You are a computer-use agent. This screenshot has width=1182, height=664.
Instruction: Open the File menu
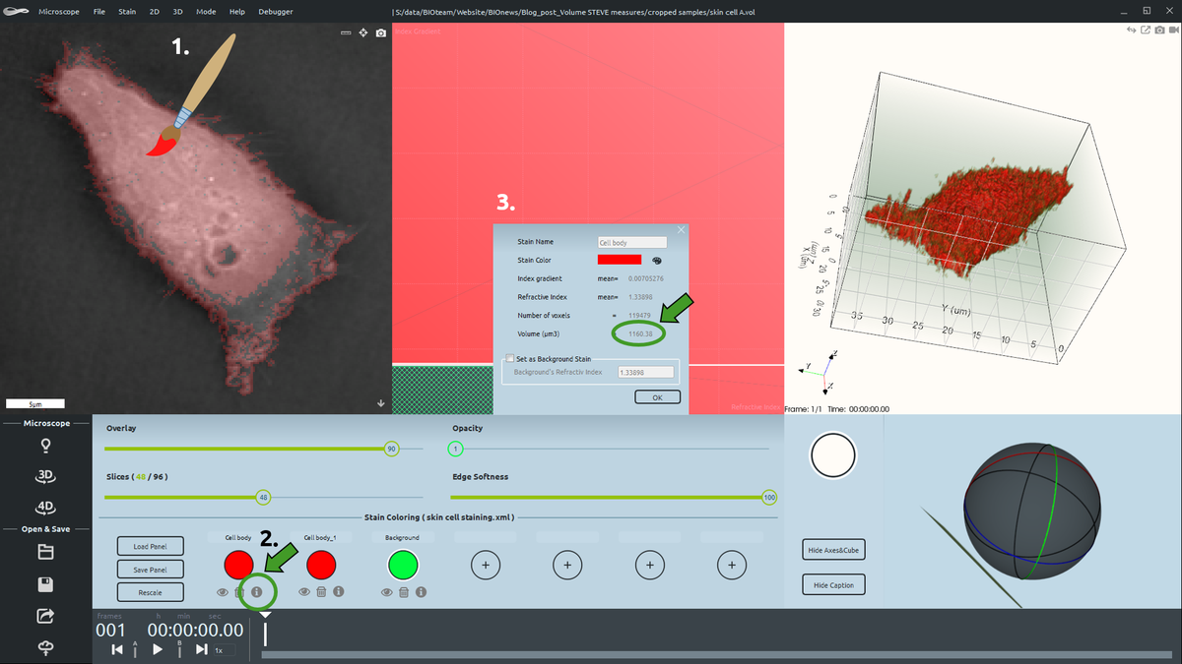pyautogui.click(x=98, y=12)
